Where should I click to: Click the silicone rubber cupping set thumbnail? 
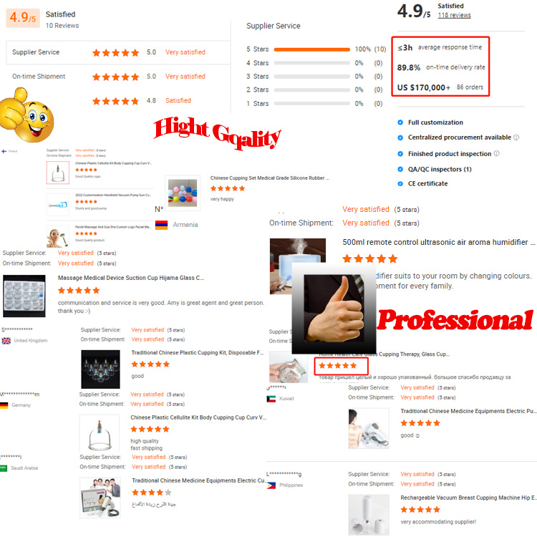point(183,193)
